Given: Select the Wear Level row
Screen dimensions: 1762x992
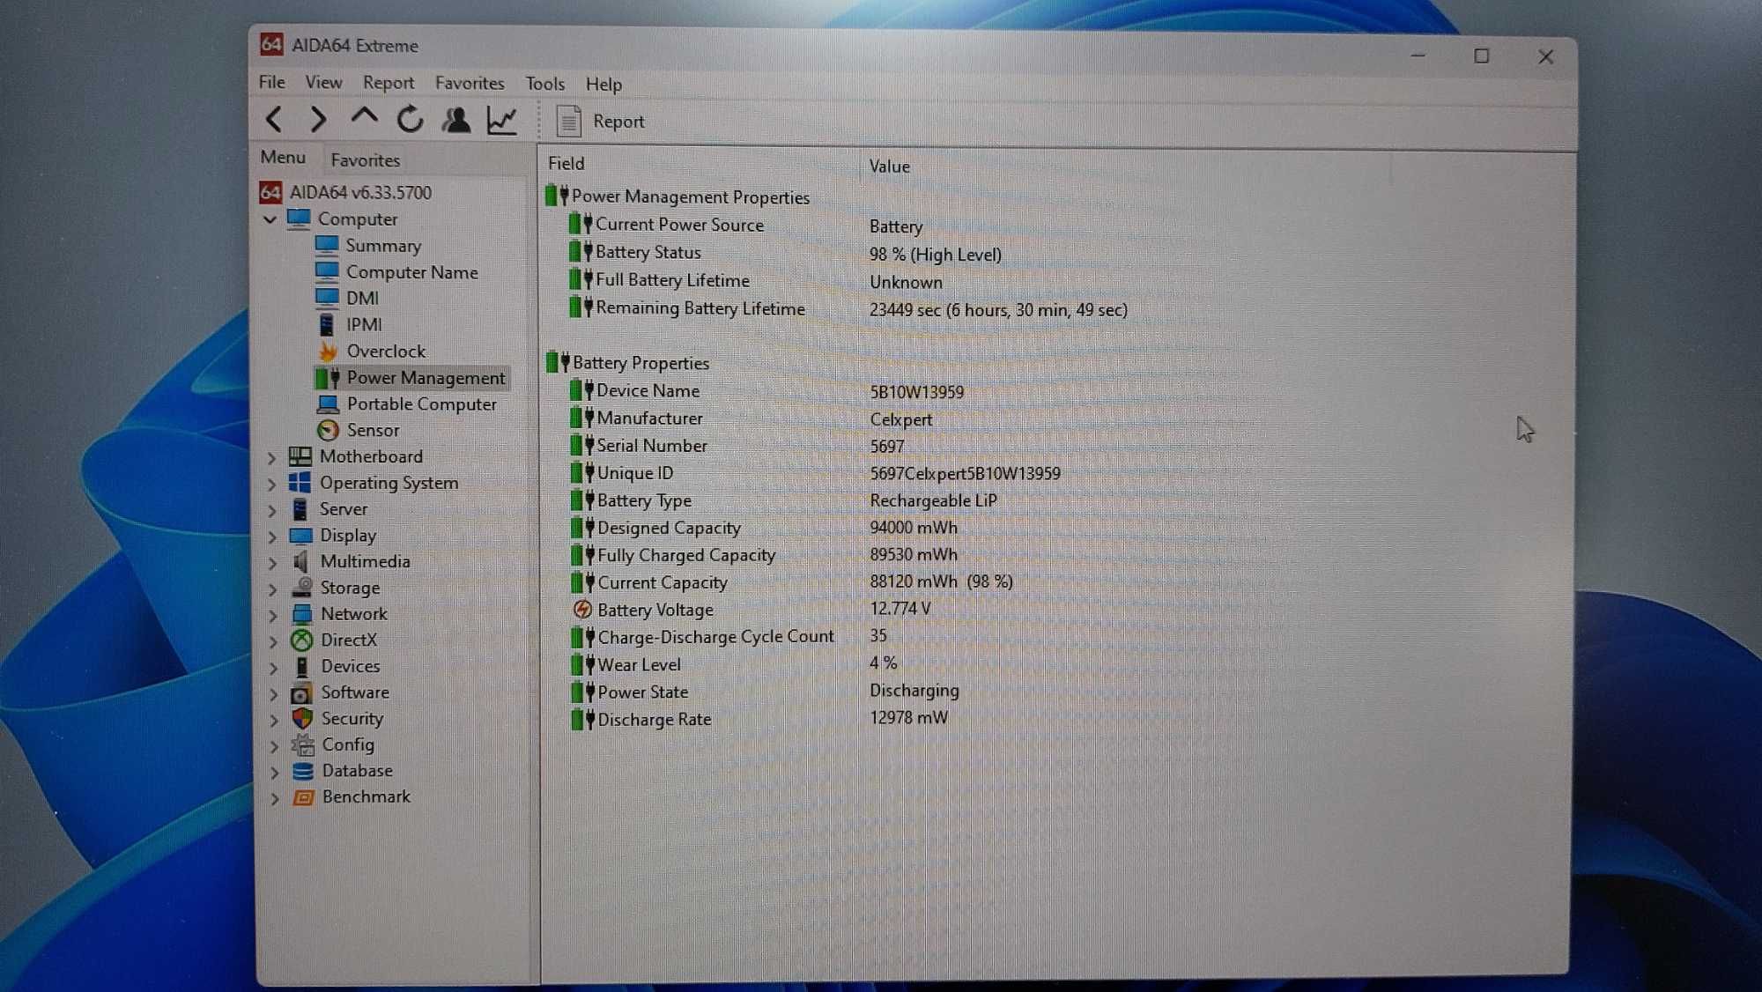Looking at the screenshot, I should (x=734, y=664).
